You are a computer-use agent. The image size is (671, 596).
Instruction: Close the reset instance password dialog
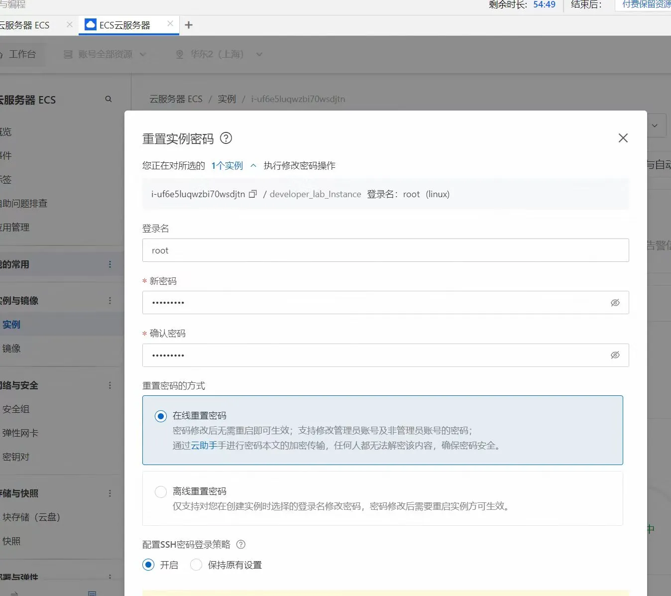tap(623, 138)
